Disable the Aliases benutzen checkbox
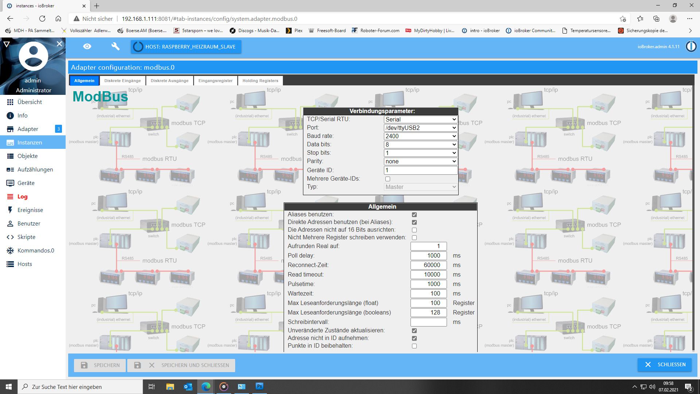 (x=414, y=215)
